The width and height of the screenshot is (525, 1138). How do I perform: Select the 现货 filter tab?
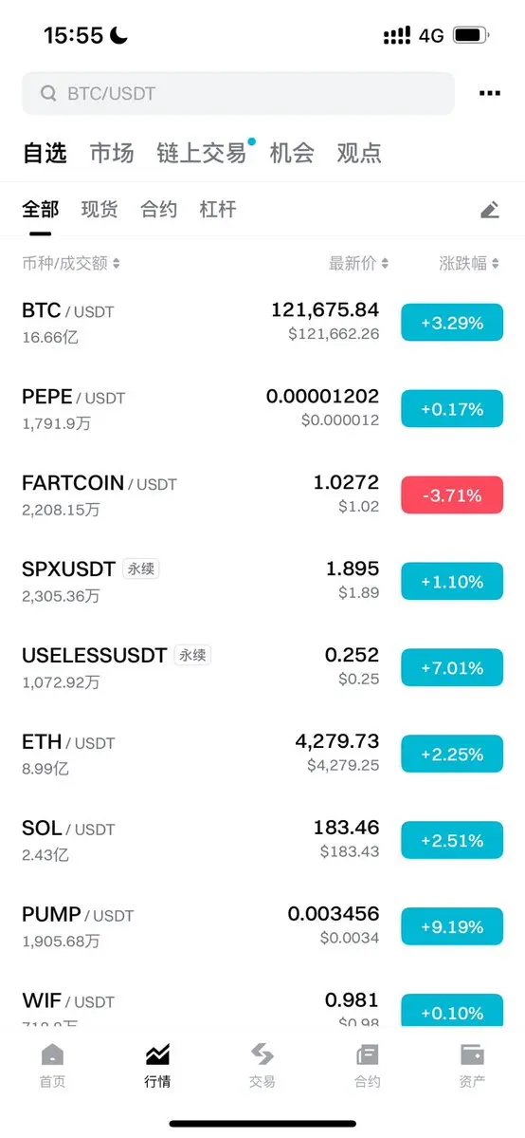pyautogui.click(x=100, y=210)
